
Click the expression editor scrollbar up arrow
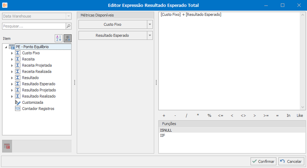(303, 15)
